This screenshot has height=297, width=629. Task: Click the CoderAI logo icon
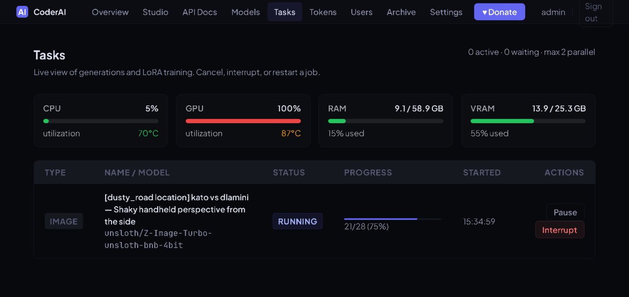pos(22,12)
